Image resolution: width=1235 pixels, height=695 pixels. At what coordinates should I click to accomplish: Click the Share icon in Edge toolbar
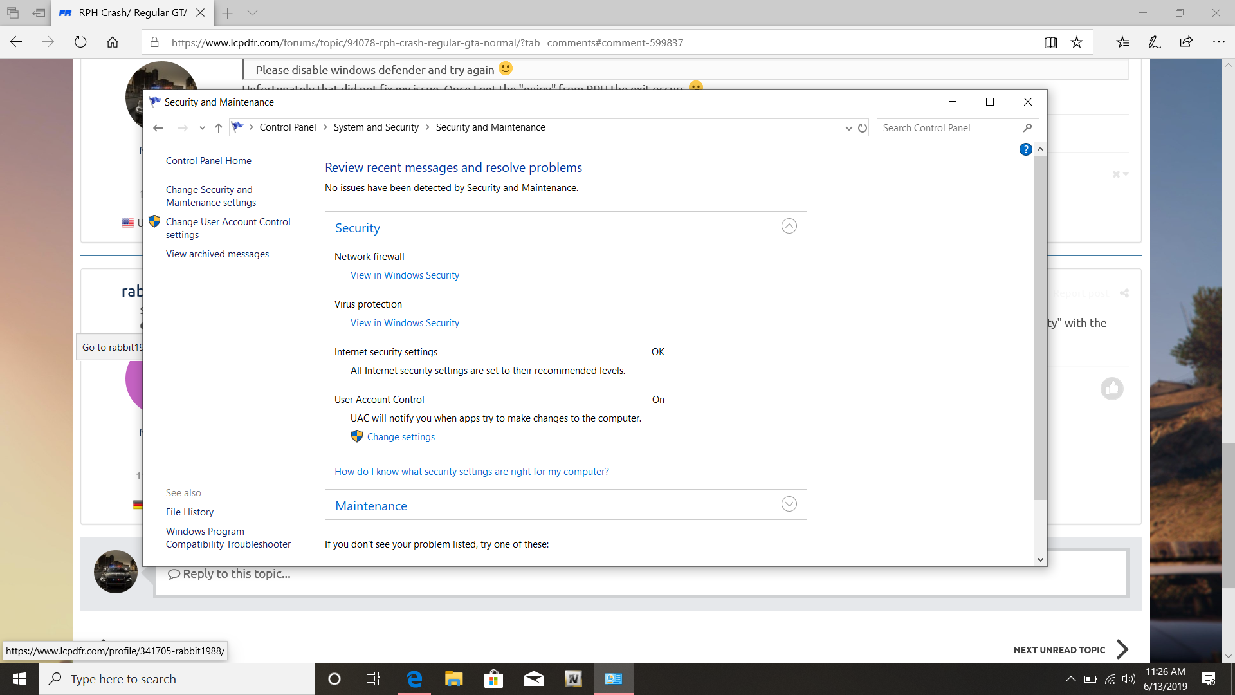1186,42
